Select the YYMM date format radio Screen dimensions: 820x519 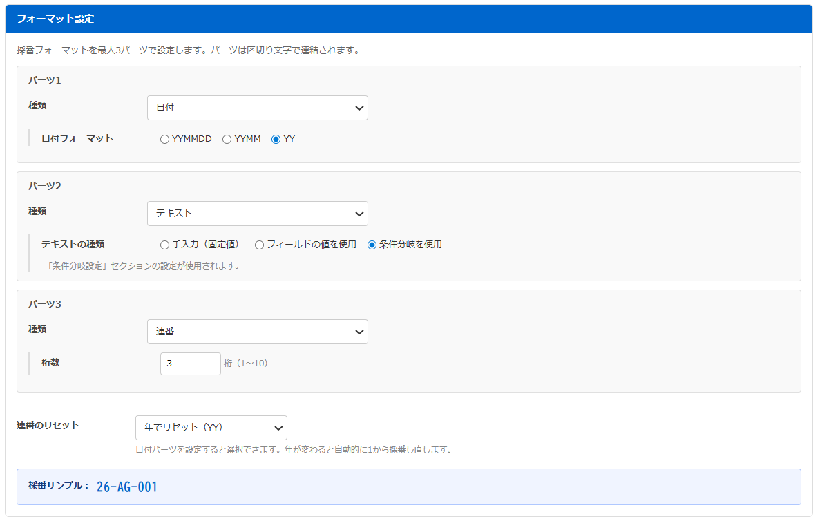tap(227, 139)
